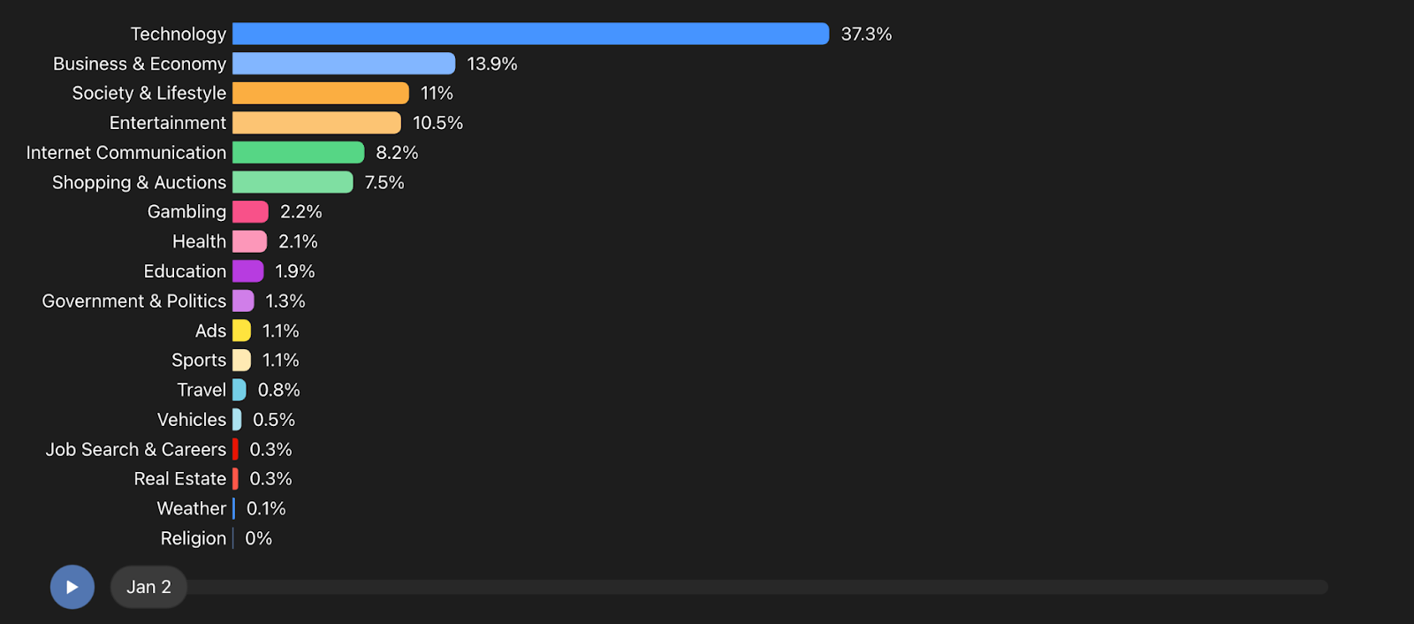Click the middle of the timeline slider track
This screenshot has width=1414, height=624.
click(x=756, y=587)
